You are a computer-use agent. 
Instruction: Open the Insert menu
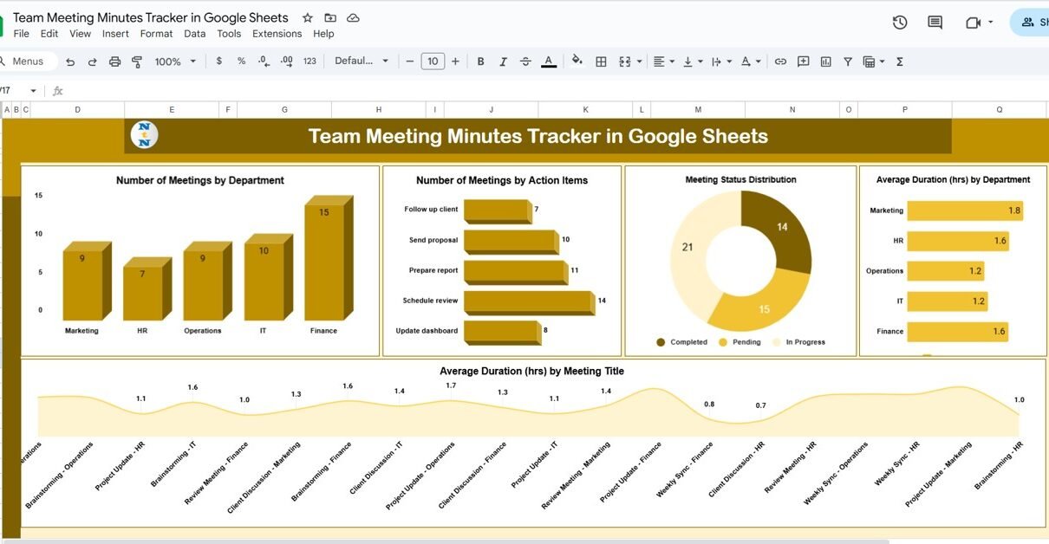coord(115,34)
